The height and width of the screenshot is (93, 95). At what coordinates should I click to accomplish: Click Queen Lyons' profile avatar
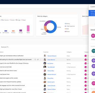click(x=45, y=82)
